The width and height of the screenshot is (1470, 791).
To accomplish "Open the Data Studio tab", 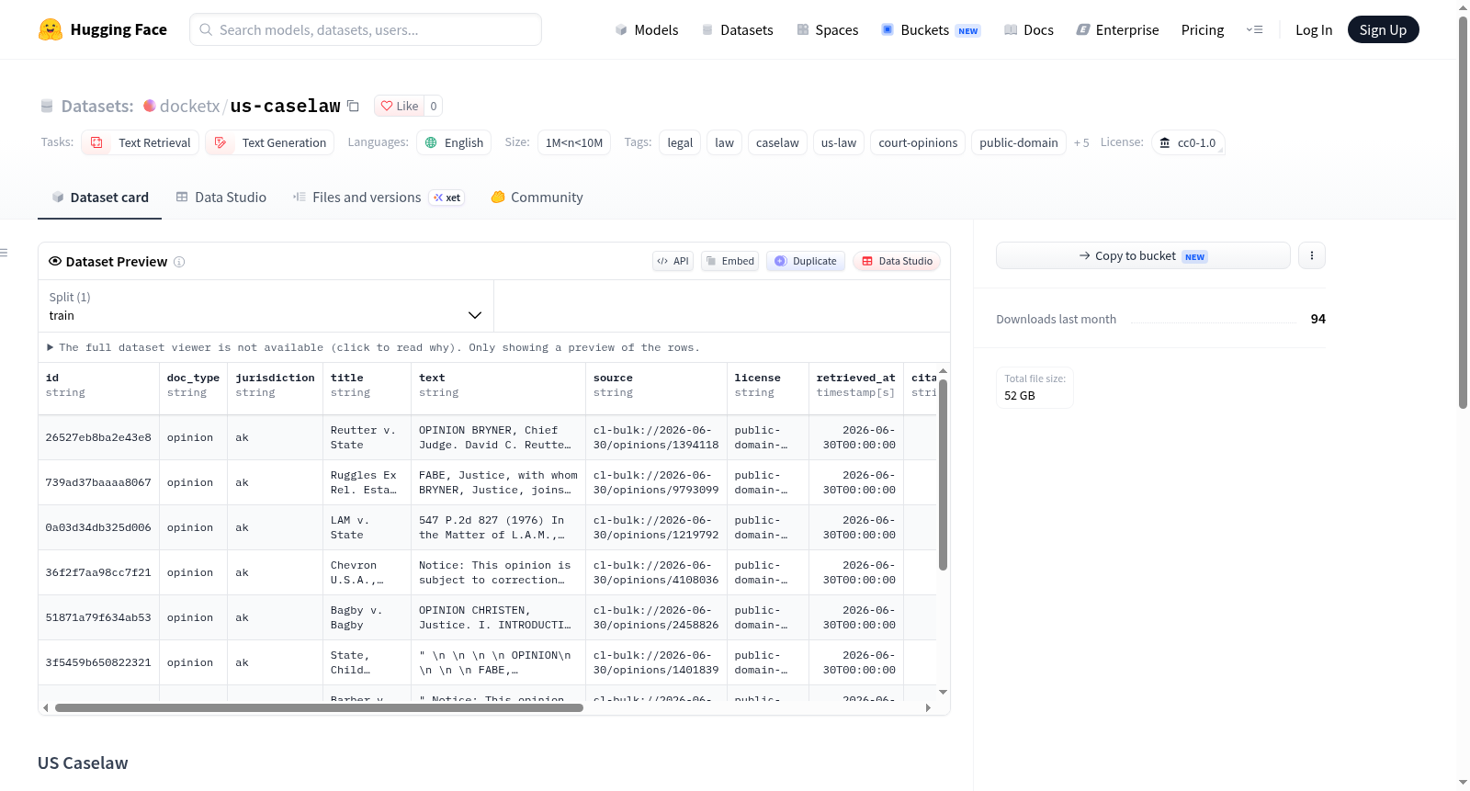I will [x=221, y=198].
